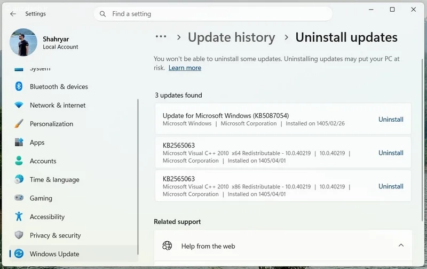Screen dimensions: 427x269
Task: Collapse the Help from the web section
Action: pos(401,246)
